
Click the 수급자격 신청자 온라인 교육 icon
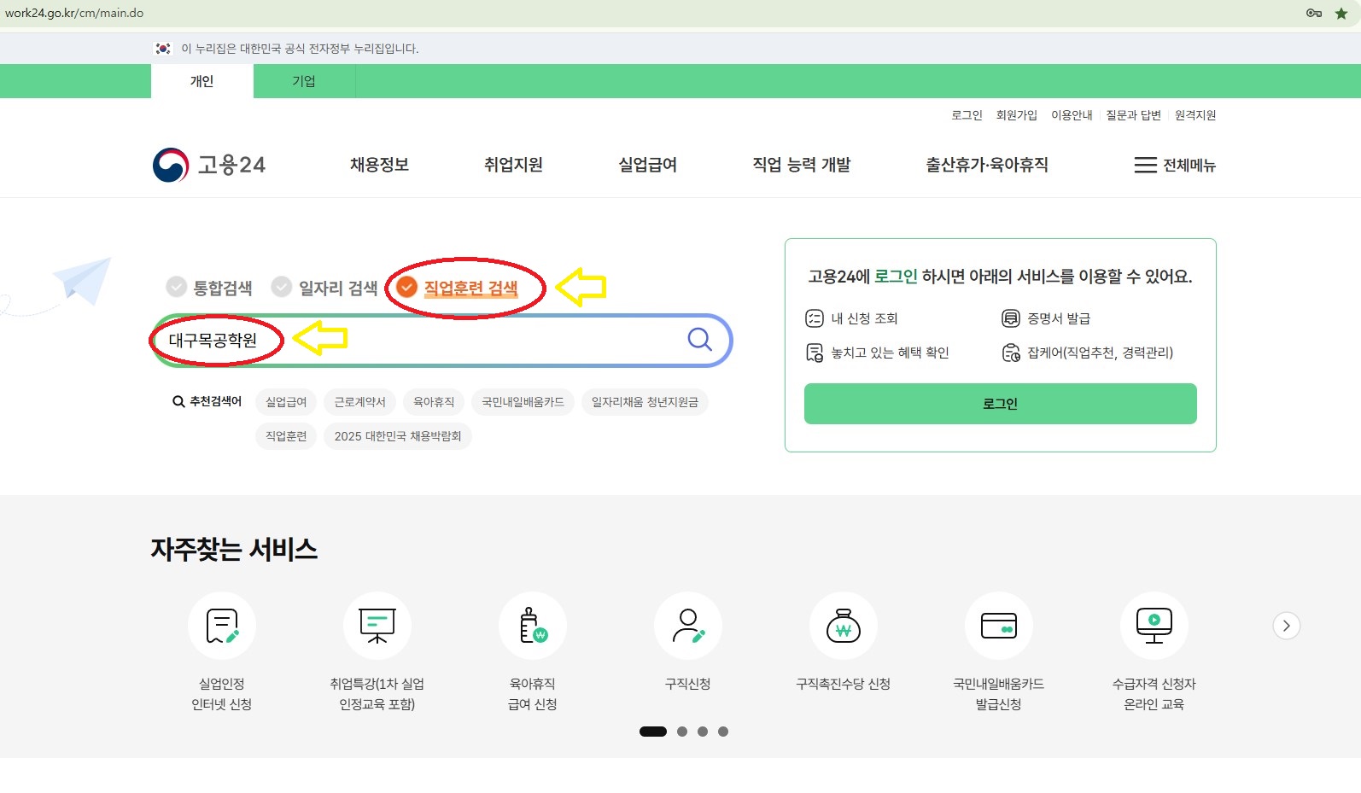tap(1154, 627)
